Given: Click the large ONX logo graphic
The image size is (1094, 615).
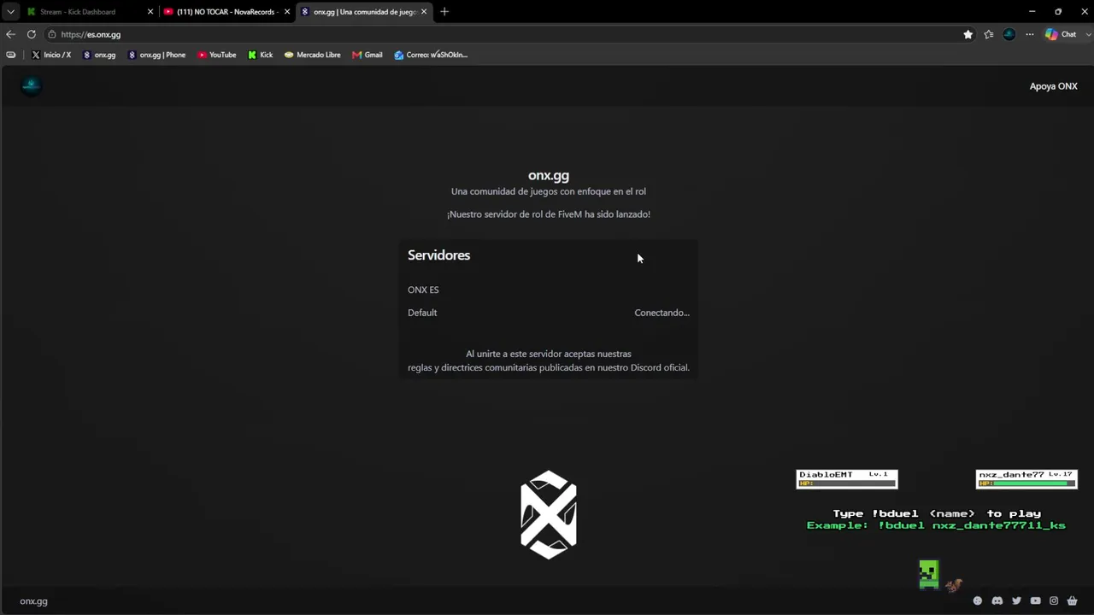Looking at the screenshot, I should (x=549, y=515).
